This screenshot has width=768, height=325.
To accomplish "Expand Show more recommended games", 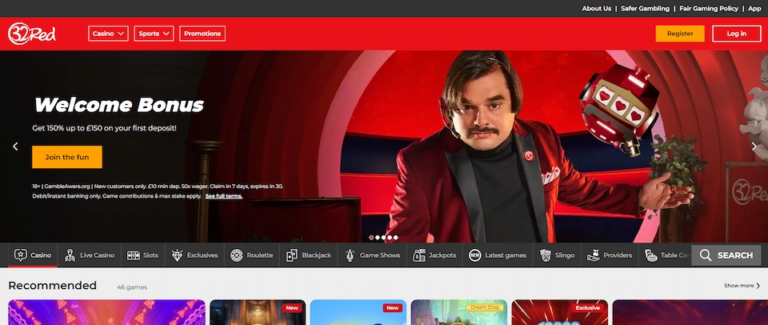I will 742,286.
